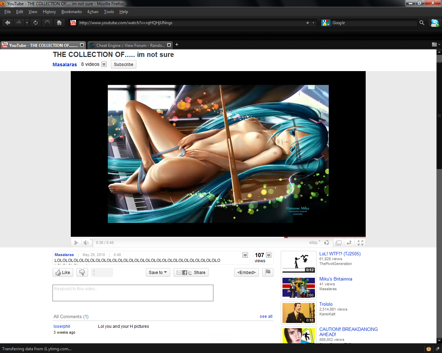Like the video
The image size is (442, 353).
tap(63, 273)
